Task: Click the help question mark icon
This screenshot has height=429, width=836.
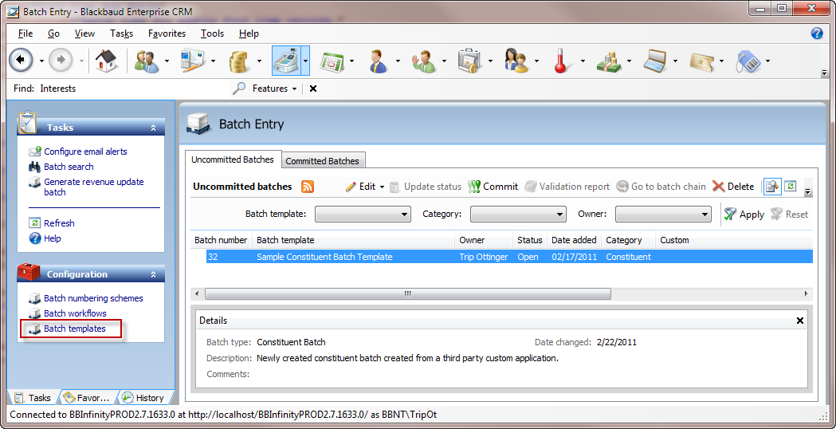Action: [816, 33]
